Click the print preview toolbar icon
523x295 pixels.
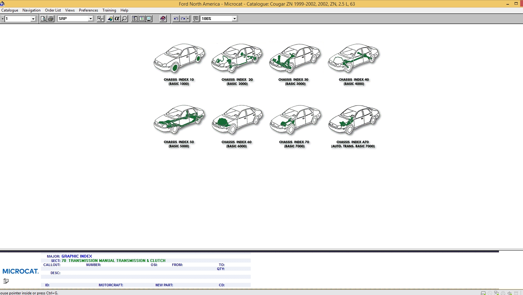pyautogui.click(x=43, y=19)
